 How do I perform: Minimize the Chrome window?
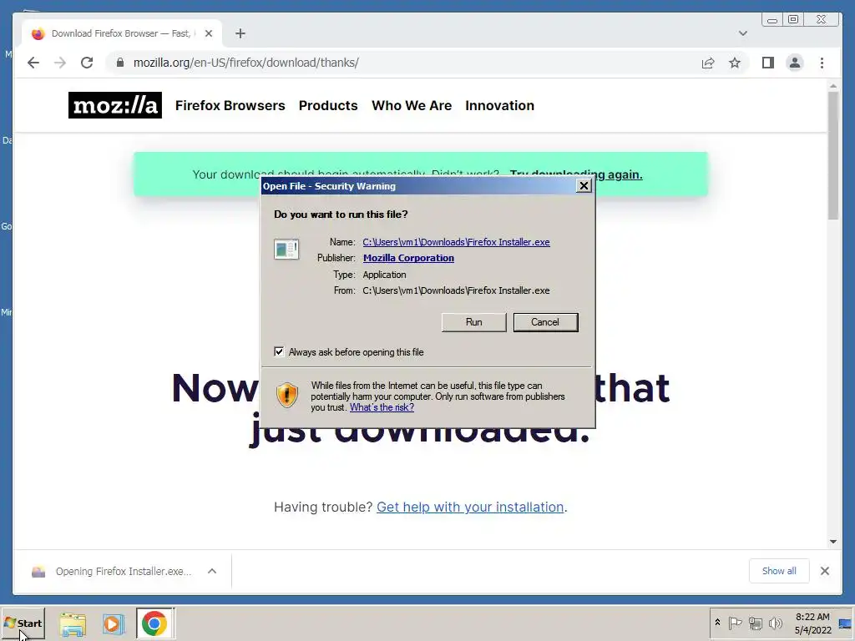772,20
